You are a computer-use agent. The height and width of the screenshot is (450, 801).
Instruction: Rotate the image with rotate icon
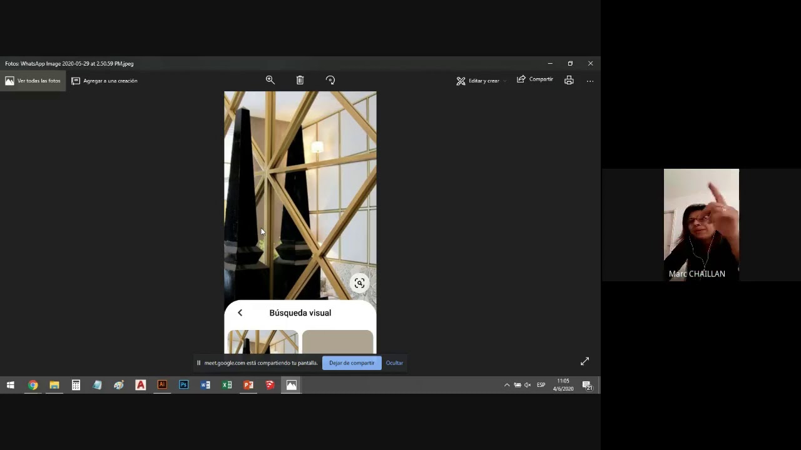pos(330,80)
